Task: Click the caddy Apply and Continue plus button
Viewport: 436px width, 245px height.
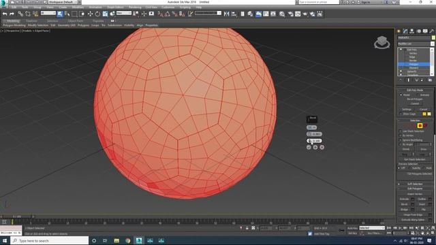Action: tap(315, 147)
